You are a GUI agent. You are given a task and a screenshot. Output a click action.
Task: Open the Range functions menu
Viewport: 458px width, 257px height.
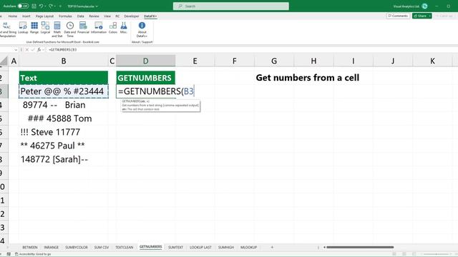click(x=34, y=28)
